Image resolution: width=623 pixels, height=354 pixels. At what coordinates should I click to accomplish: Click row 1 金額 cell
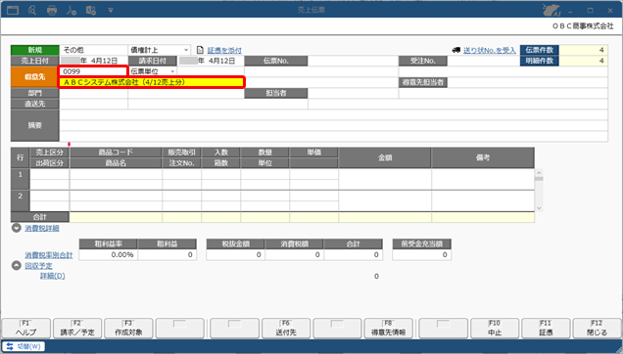pos(385,179)
